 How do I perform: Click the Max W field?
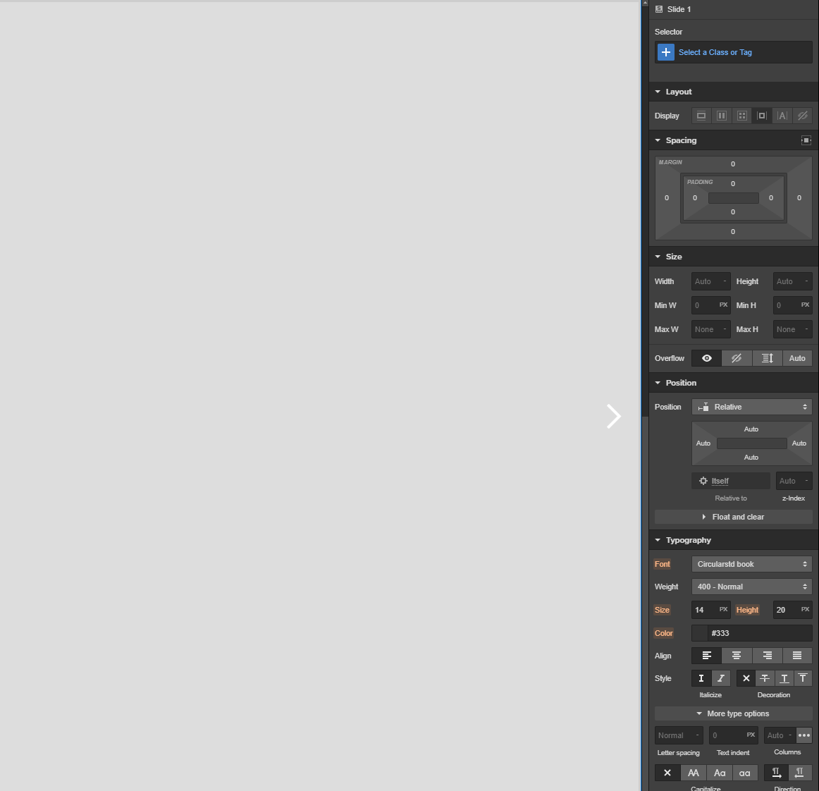tap(711, 329)
